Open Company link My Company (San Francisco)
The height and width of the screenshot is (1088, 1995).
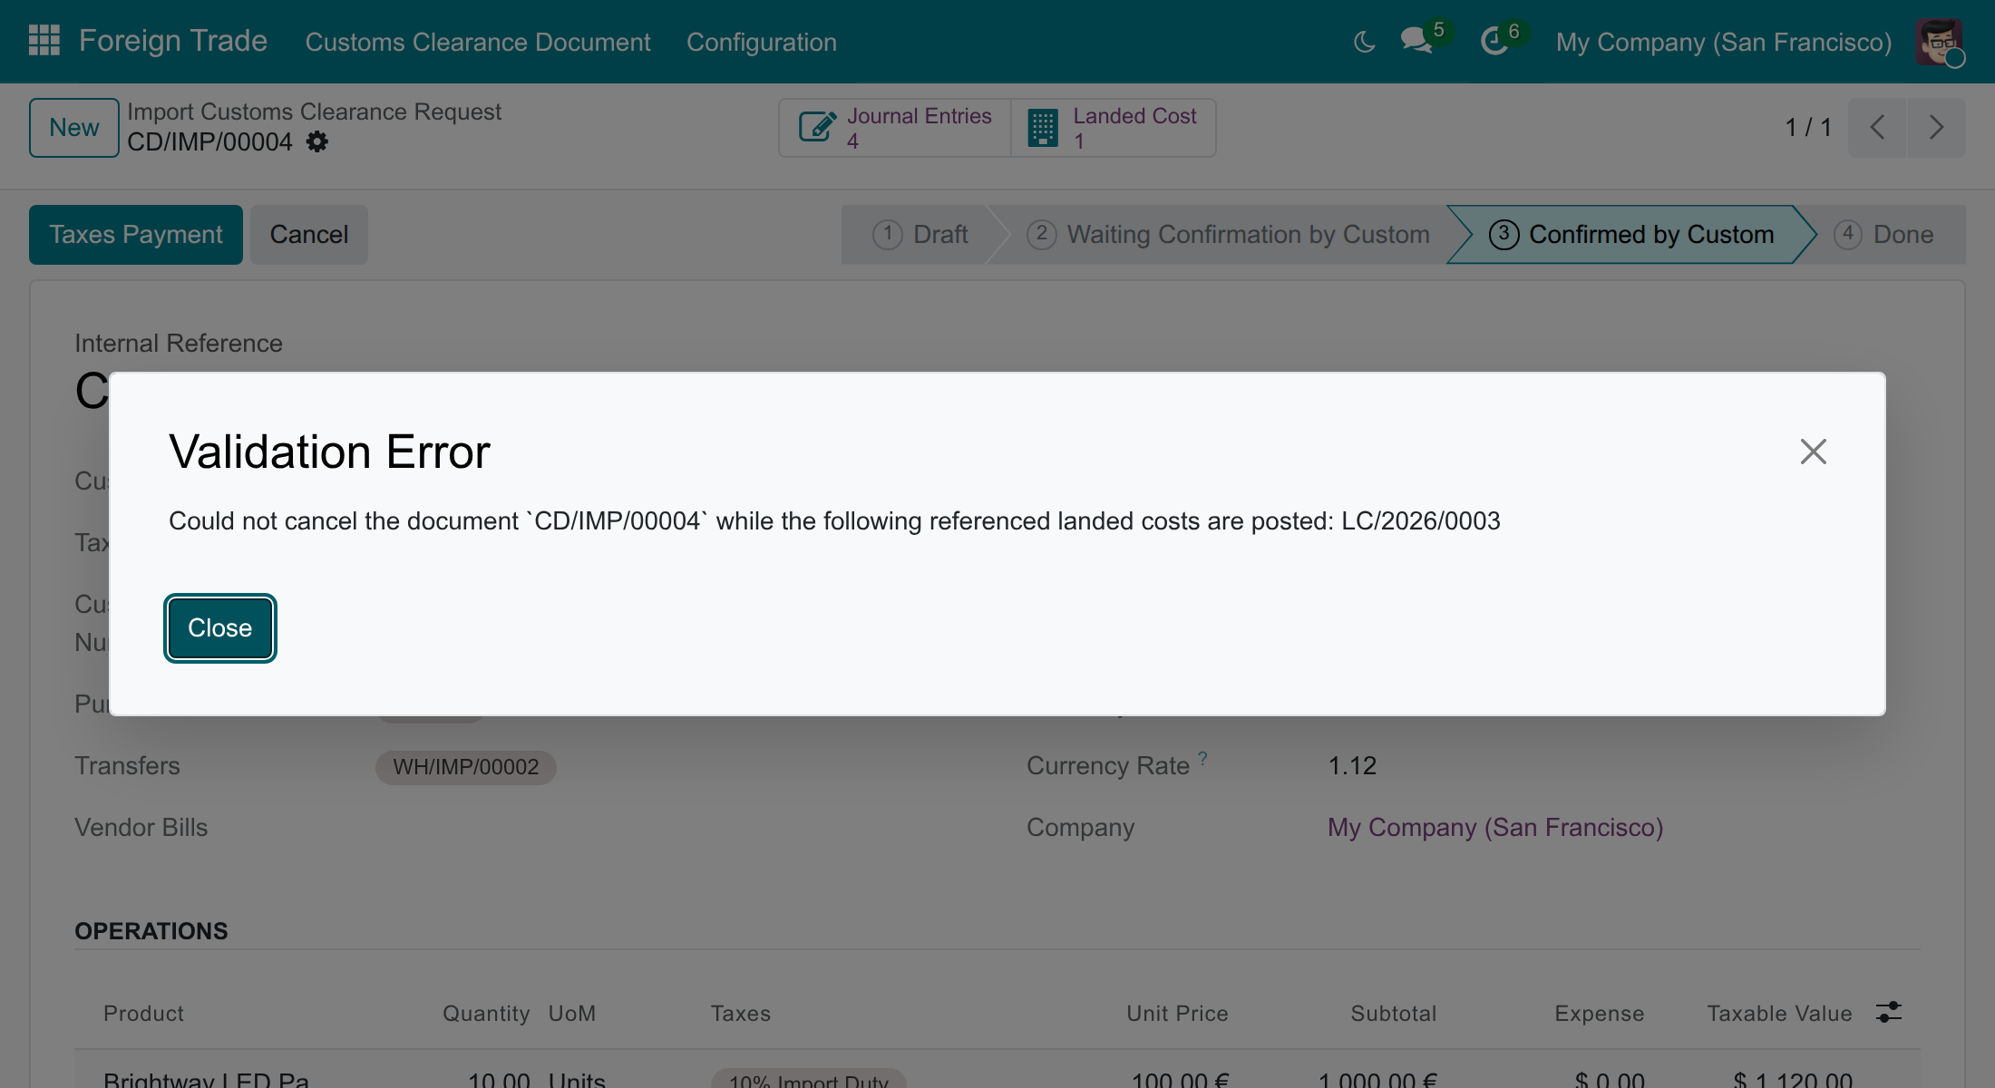tap(1495, 828)
